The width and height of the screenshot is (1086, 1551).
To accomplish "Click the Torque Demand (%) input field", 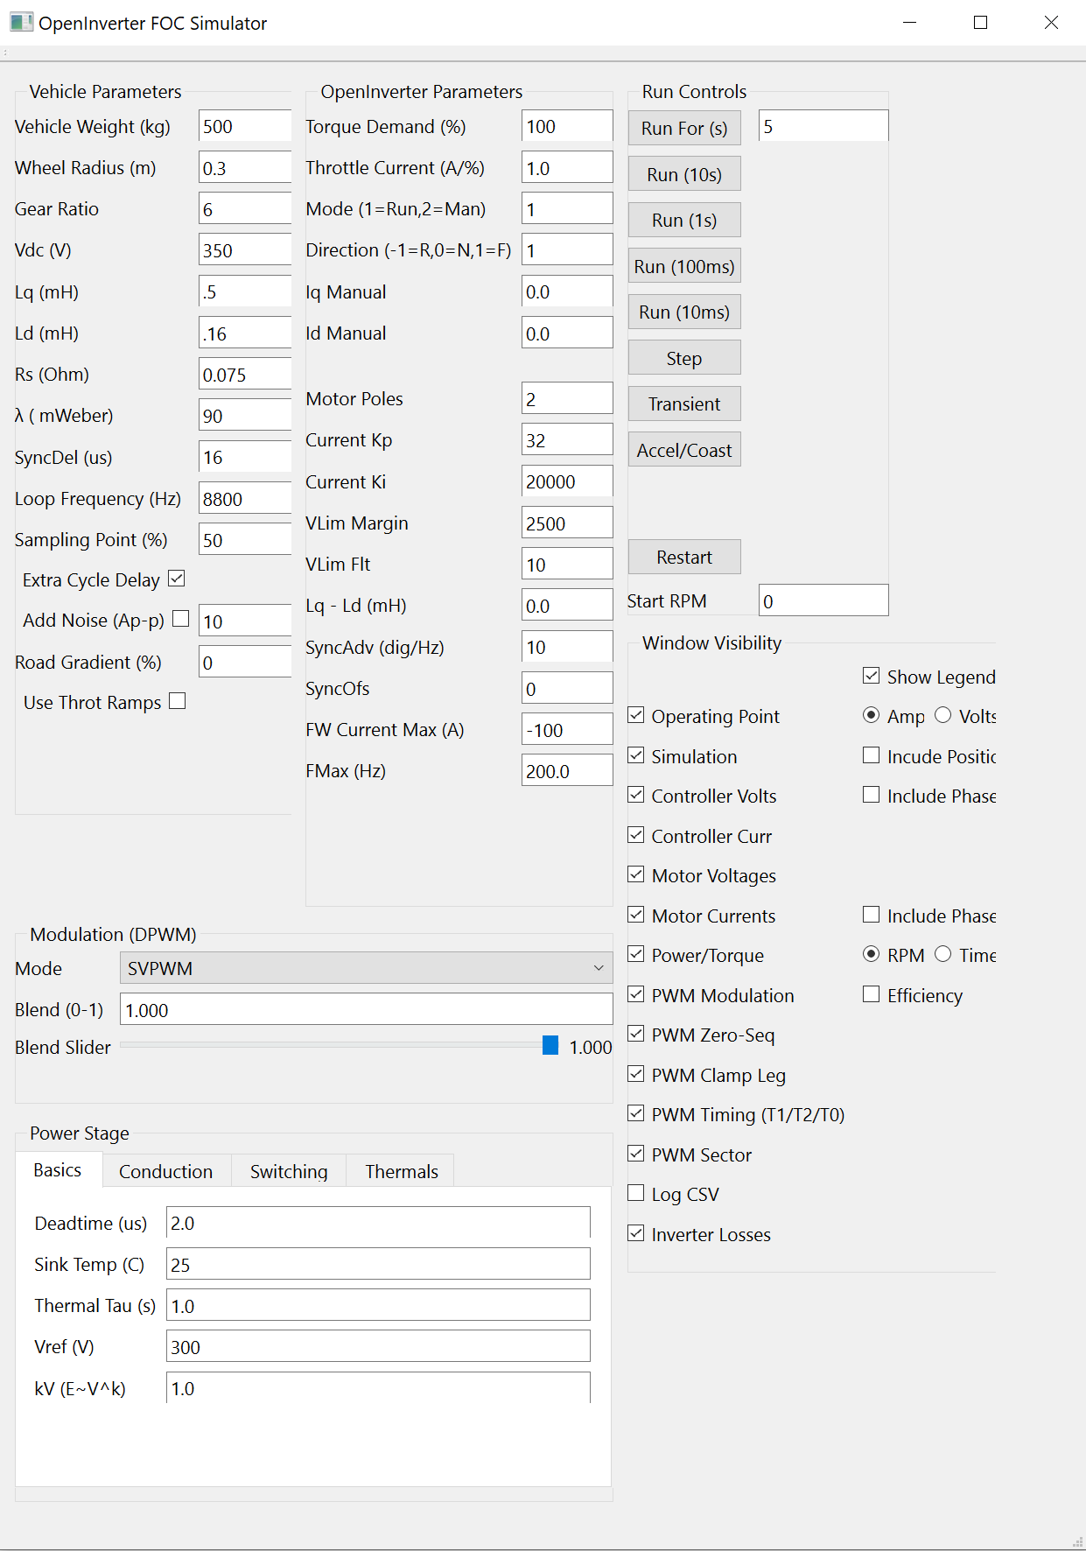I will 566,126.
